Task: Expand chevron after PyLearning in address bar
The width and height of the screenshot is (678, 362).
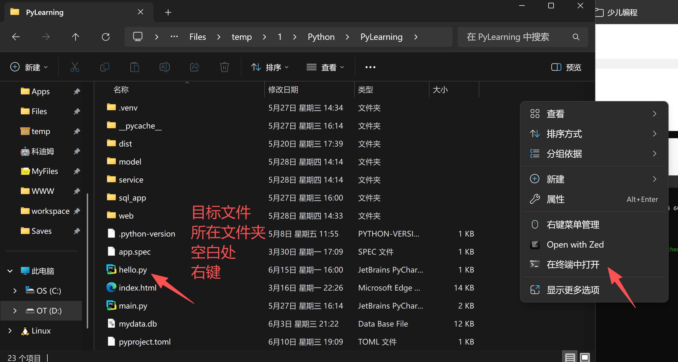Action: point(416,37)
